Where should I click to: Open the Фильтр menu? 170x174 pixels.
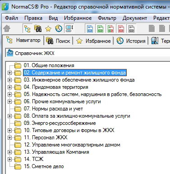[x=107, y=18]
